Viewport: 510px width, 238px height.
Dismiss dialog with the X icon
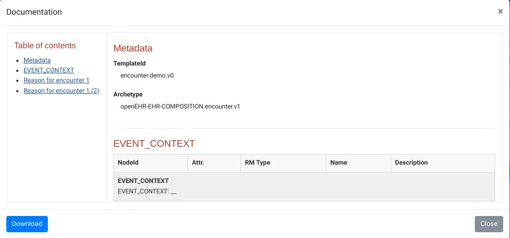click(500, 12)
